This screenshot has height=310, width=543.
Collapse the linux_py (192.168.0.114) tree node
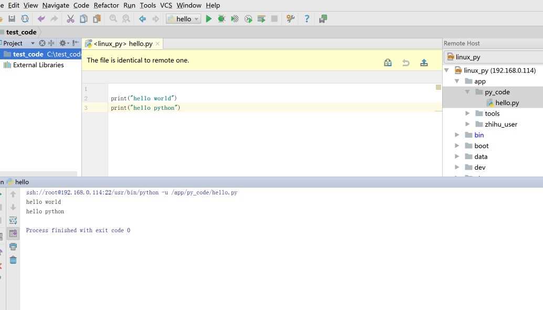tap(447, 70)
